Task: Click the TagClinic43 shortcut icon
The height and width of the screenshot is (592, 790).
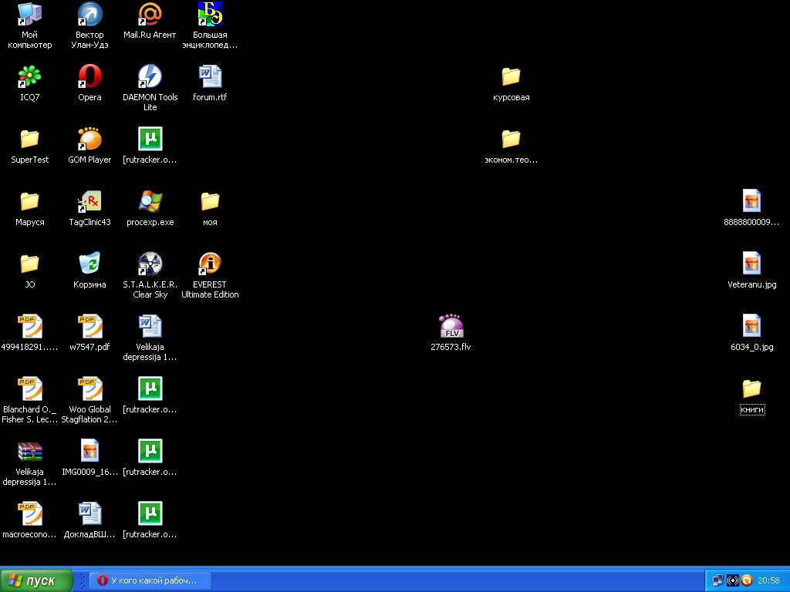Action: tap(89, 202)
